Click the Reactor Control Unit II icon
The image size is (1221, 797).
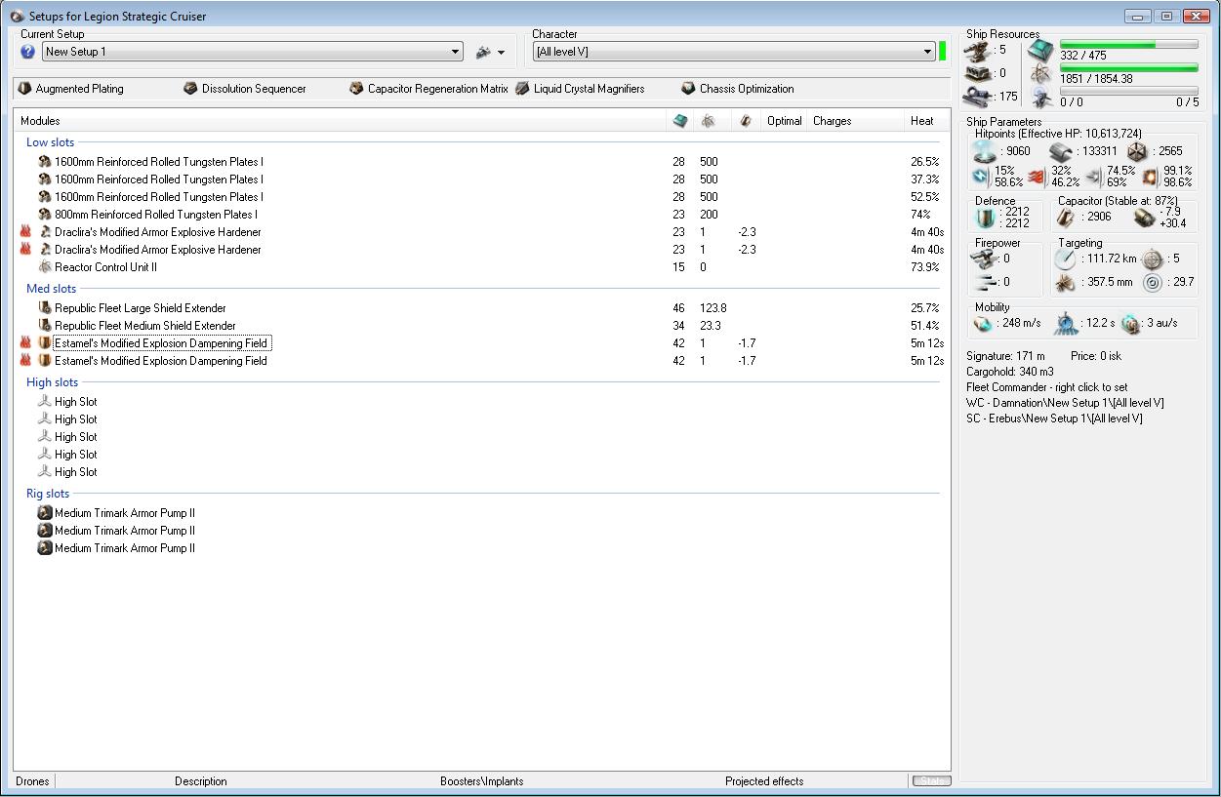pos(44,267)
